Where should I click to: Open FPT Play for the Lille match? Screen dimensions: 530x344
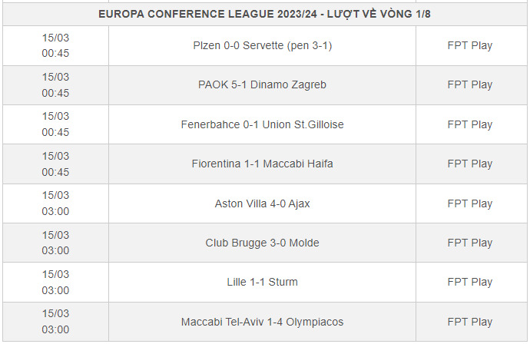[470, 282]
